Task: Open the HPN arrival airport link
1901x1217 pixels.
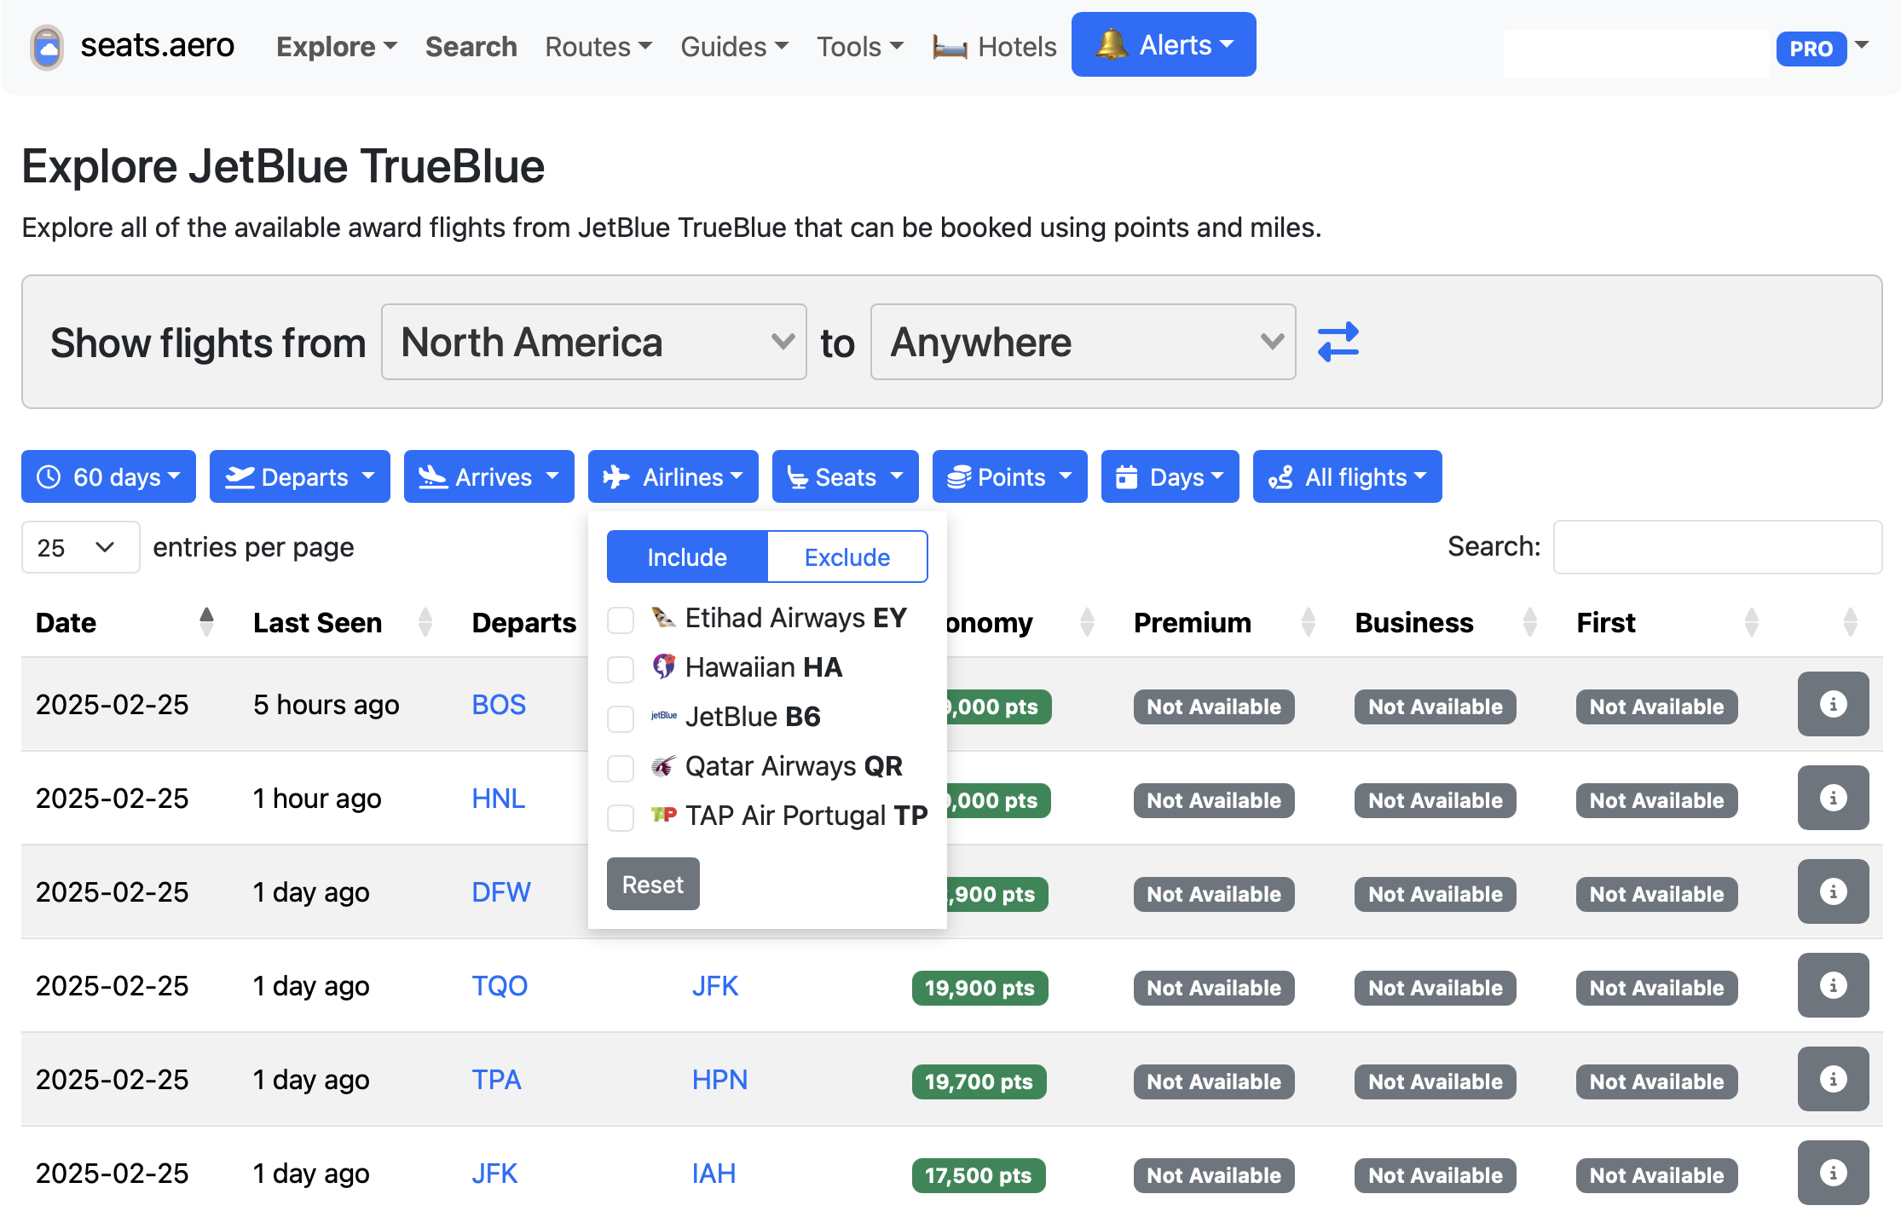Action: click(x=719, y=1079)
